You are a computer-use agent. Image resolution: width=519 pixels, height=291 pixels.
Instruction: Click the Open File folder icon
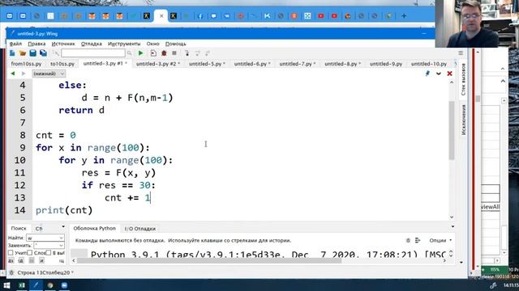click(x=23, y=53)
